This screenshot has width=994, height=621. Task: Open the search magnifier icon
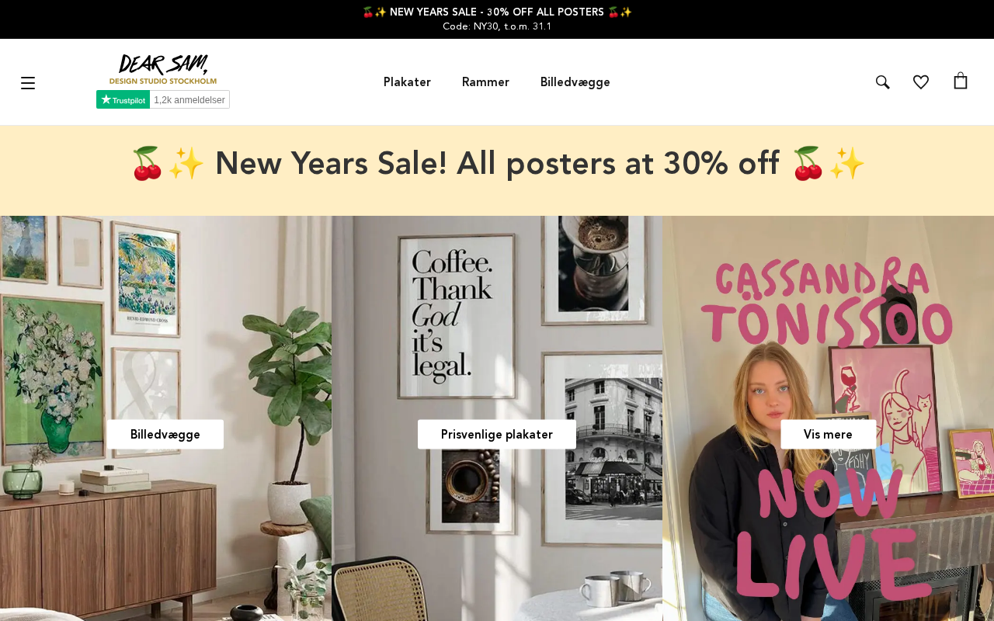click(x=883, y=82)
